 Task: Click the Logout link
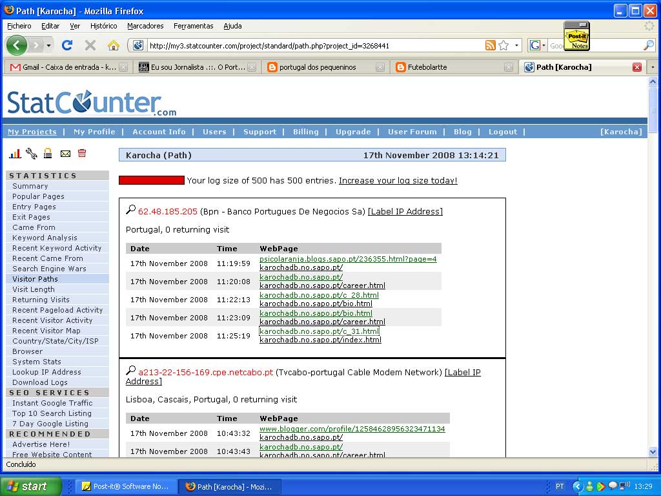(x=502, y=132)
